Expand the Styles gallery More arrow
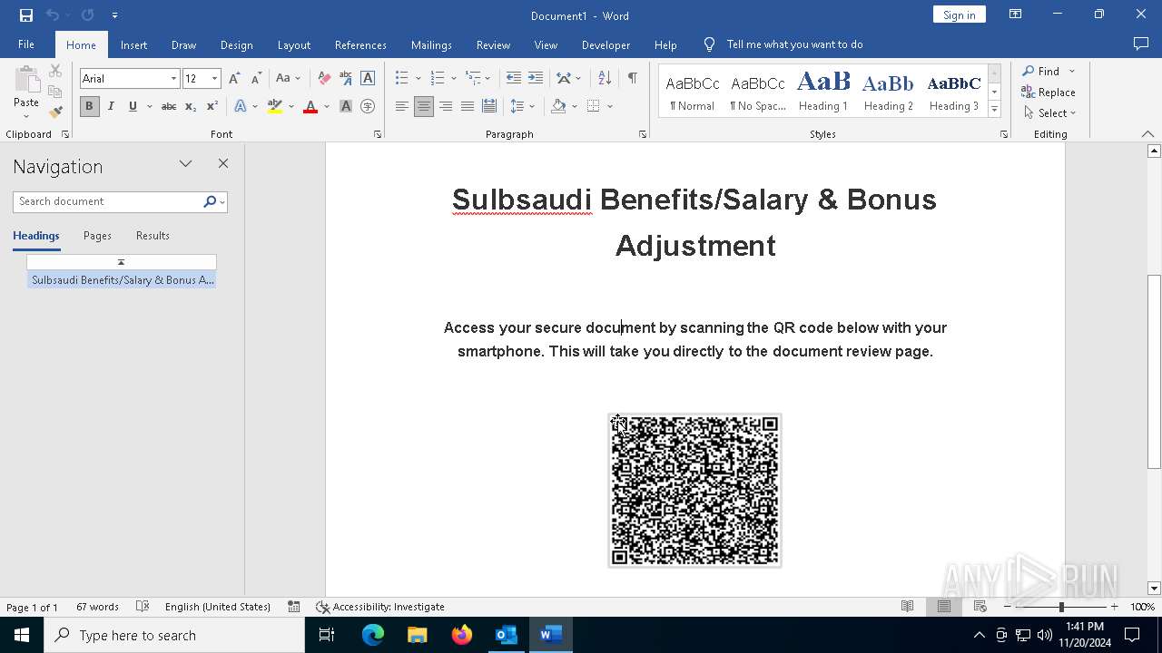The height and width of the screenshot is (653, 1162). pyautogui.click(x=994, y=110)
